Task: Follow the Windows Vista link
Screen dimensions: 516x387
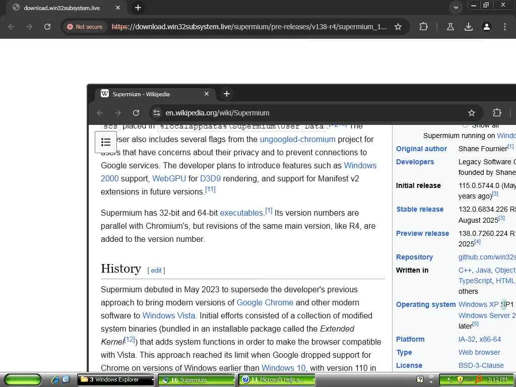Action: click(x=169, y=315)
